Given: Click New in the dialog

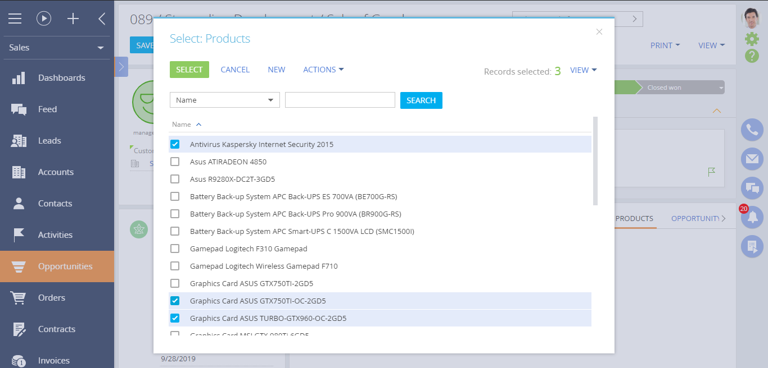Looking at the screenshot, I should pos(277,70).
